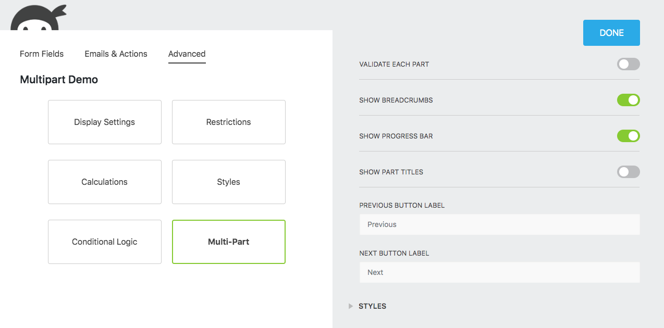The width and height of the screenshot is (664, 328).
Task: Turn off Show Progress Bar
Action: 628,136
